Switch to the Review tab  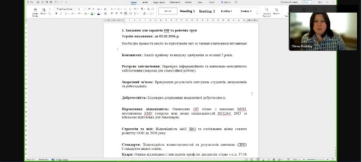pos(188,2)
